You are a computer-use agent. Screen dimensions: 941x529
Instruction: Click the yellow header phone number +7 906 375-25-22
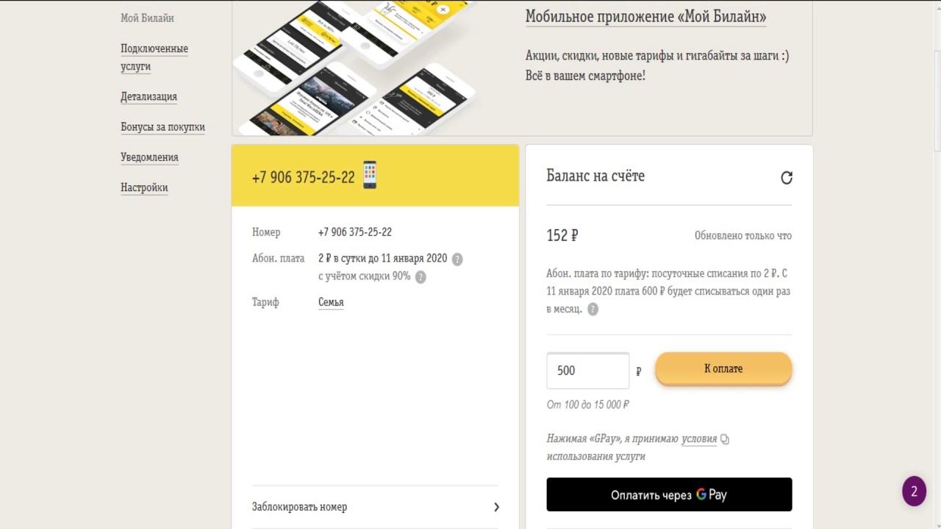pyautogui.click(x=303, y=177)
